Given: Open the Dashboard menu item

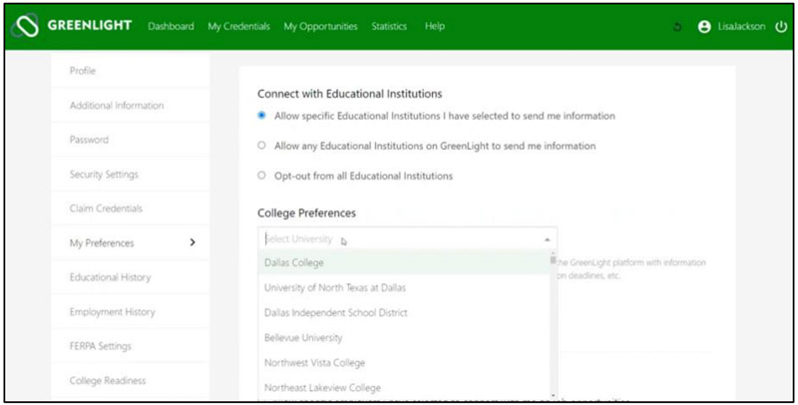Looking at the screenshot, I should (171, 27).
